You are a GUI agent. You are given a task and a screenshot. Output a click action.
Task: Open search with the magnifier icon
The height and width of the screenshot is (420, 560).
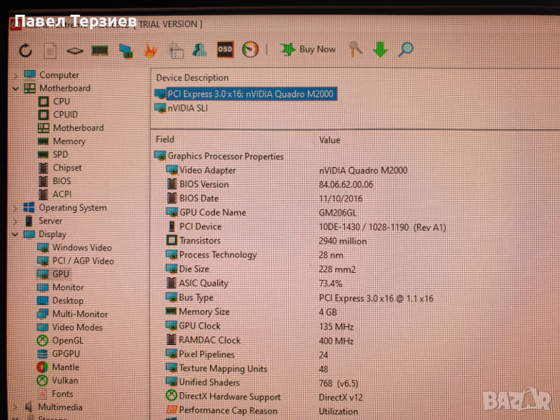coord(405,49)
